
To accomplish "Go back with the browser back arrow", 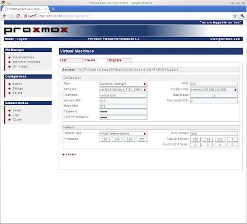I will tap(5, 16).
